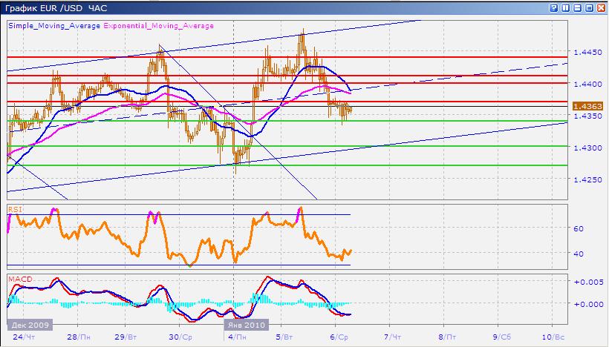The width and height of the screenshot is (609, 347).
Task: Click the 30/Ср date on time axis
Action: click(180, 337)
